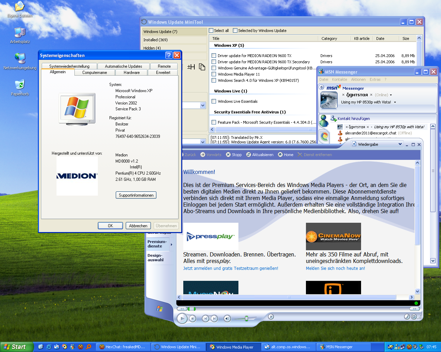This screenshot has width=441, height=352.
Task: Click the Supportinformationen button
Action: (136, 195)
